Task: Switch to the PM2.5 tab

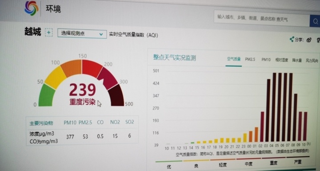Action: click(x=250, y=59)
